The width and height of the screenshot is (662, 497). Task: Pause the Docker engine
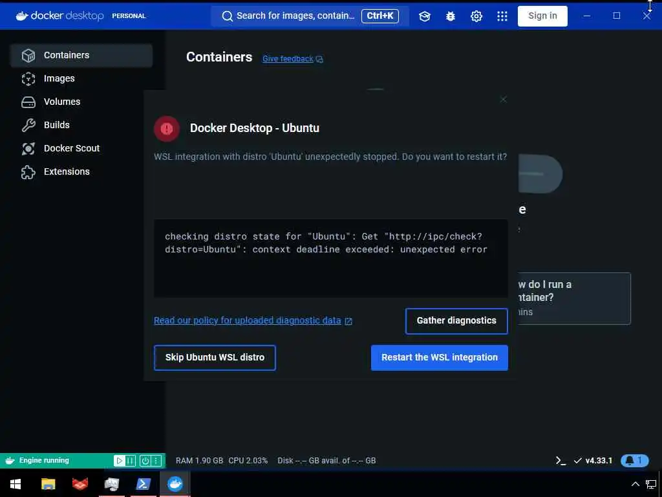(x=130, y=461)
